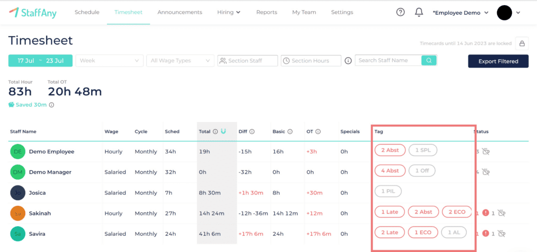Click the Search Staff Name field
The height and width of the screenshot is (252, 537).
(389, 61)
